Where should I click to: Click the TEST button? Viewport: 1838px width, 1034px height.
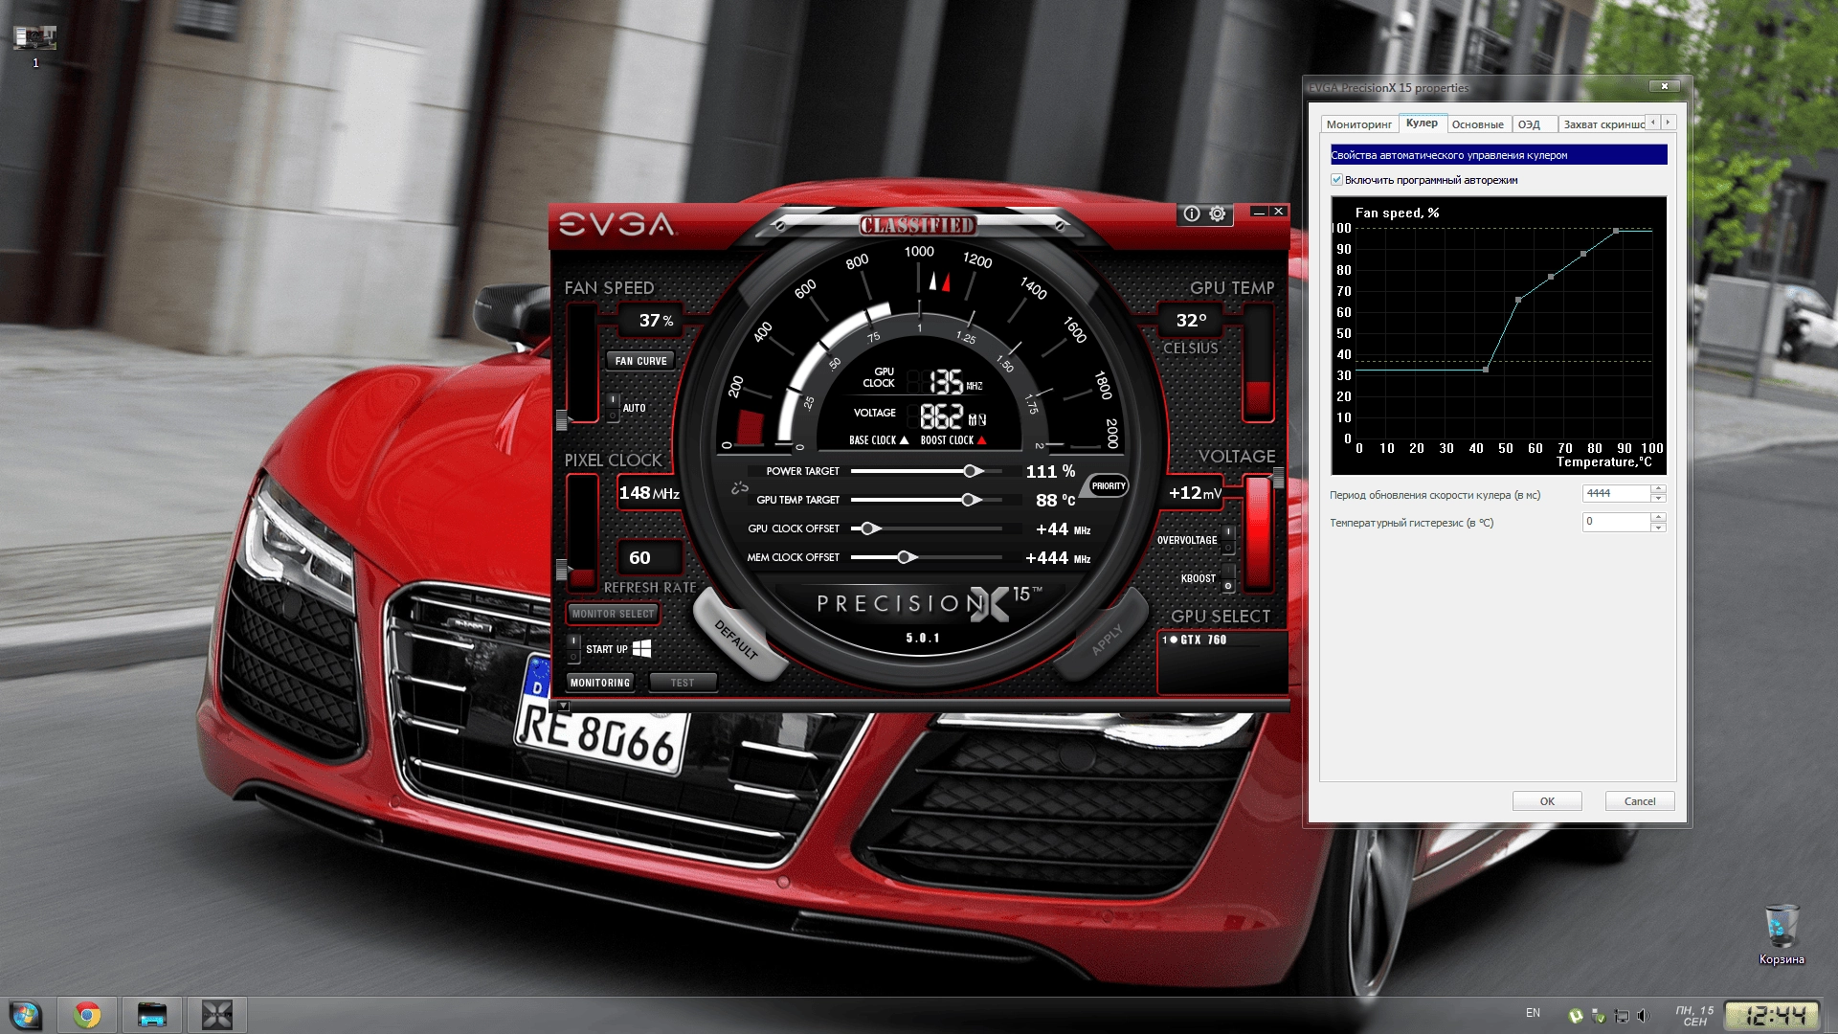click(683, 683)
